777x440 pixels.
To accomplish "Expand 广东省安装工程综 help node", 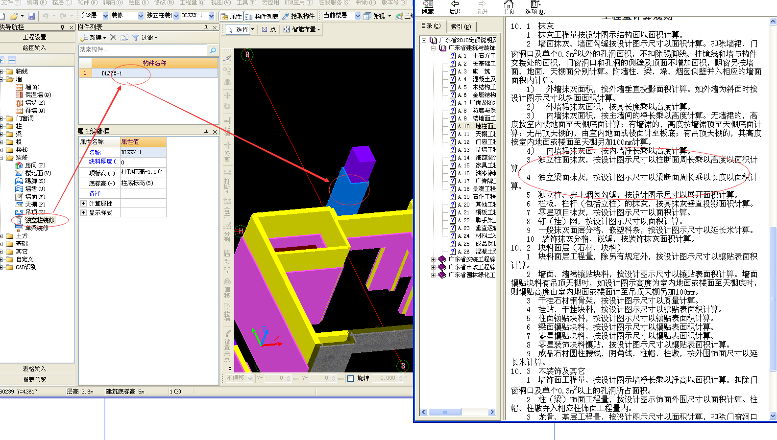I will (x=433, y=259).
